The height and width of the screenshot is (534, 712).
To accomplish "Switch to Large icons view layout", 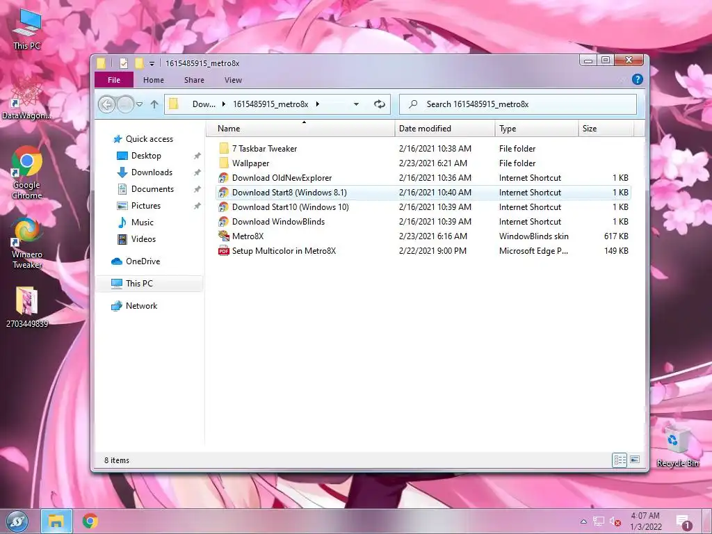I will pos(635,460).
